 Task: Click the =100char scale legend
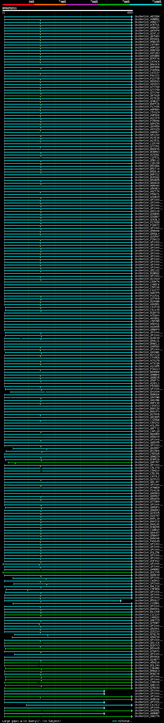tap(122, 721)
